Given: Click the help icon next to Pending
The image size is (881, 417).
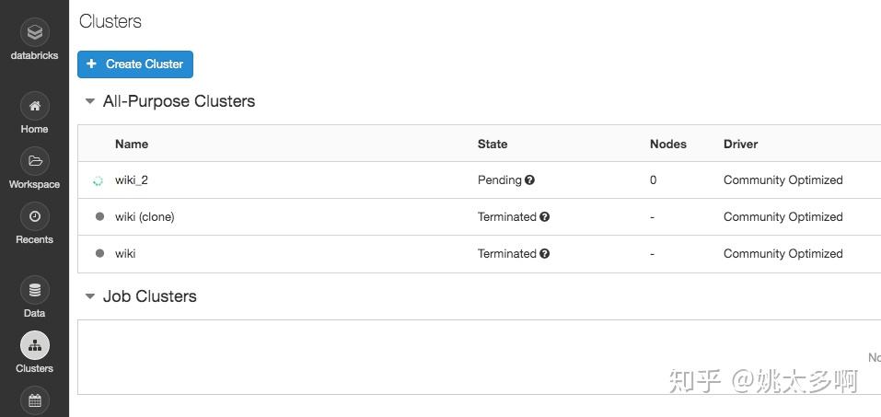Looking at the screenshot, I should (530, 180).
